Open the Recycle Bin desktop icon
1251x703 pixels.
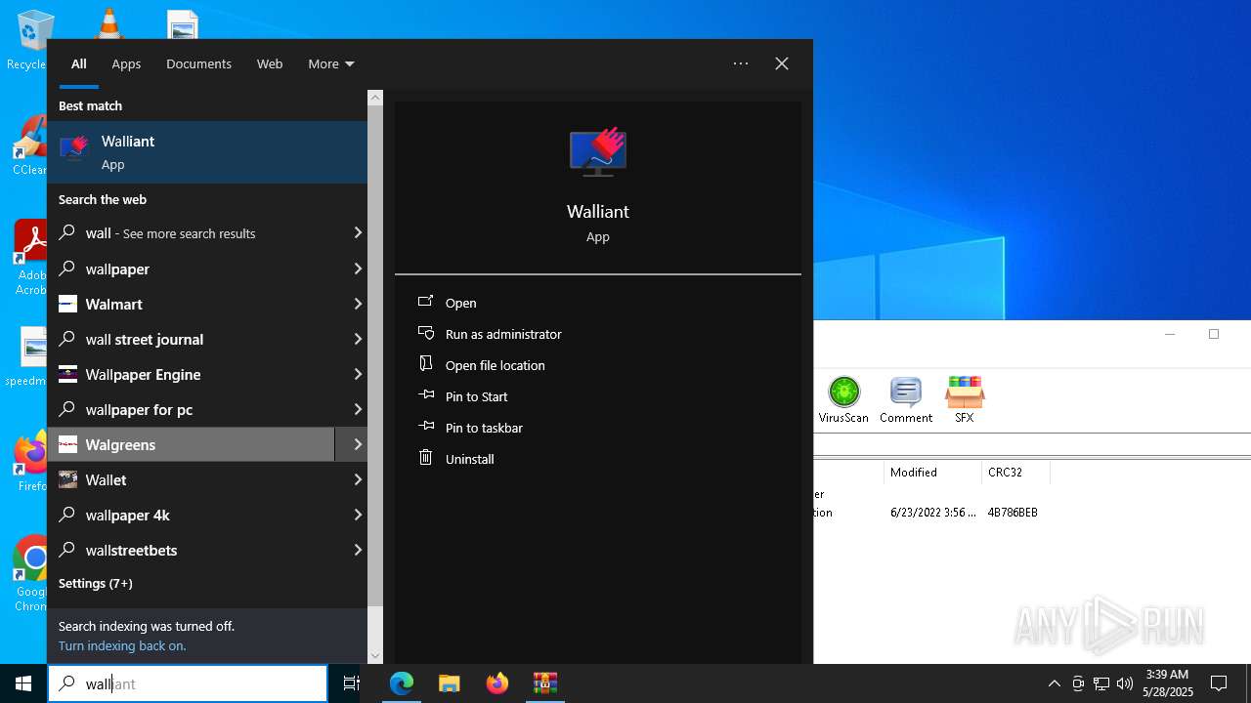(33, 41)
